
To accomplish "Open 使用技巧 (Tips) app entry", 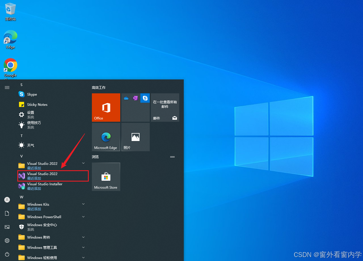I will click(x=52, y=125).
